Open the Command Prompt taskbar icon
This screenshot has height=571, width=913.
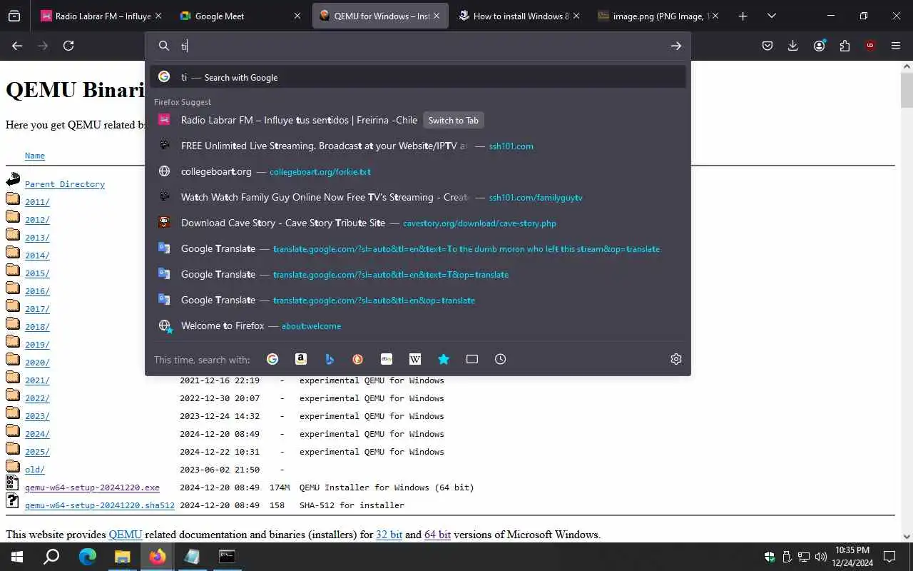[227, 557]
